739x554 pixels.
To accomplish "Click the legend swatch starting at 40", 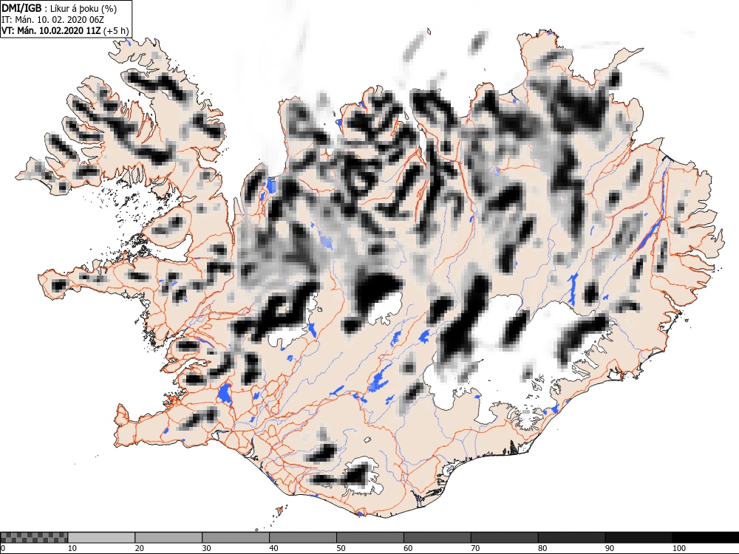I will (303, 538).
